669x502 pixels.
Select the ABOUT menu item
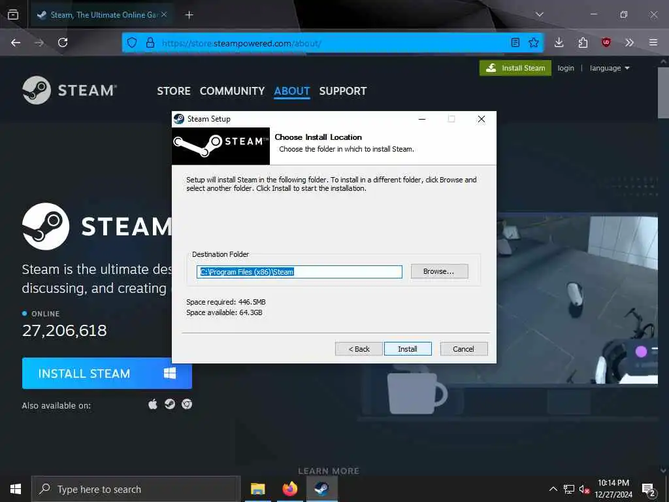(292, 91)
